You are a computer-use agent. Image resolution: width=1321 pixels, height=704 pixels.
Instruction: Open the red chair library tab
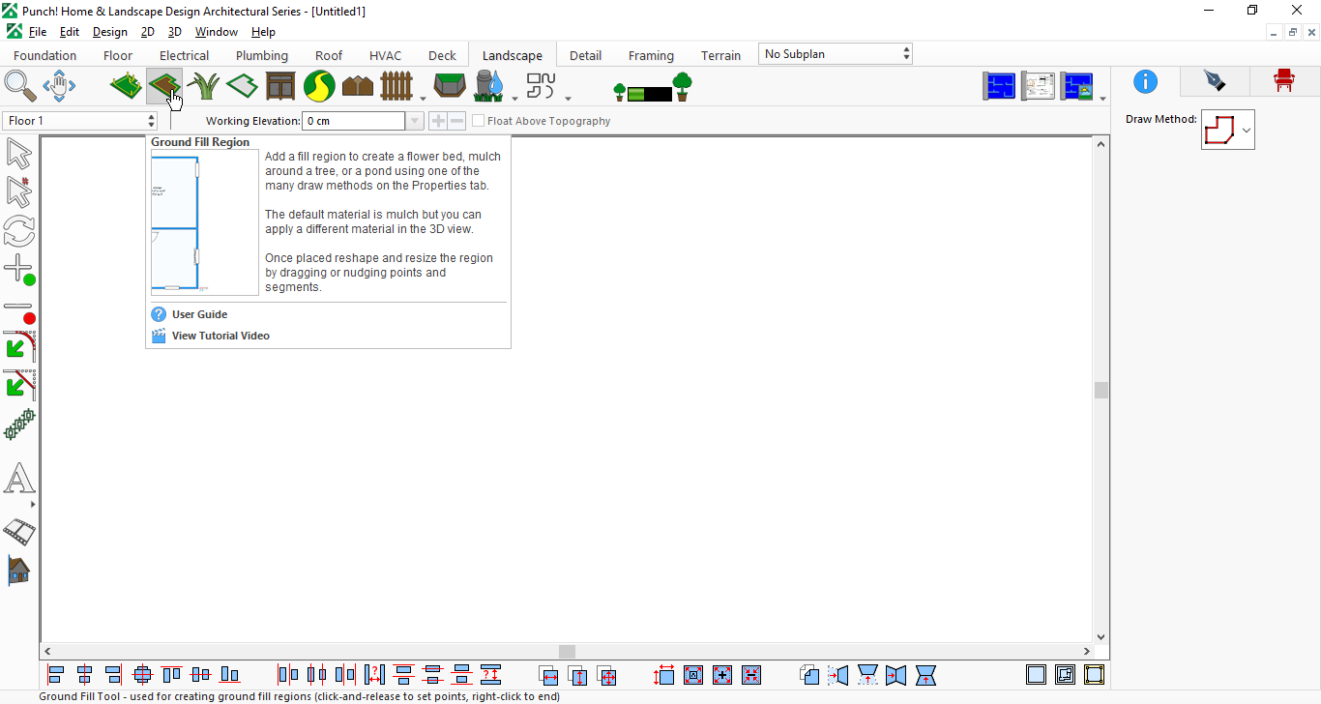coord(1284,81)
